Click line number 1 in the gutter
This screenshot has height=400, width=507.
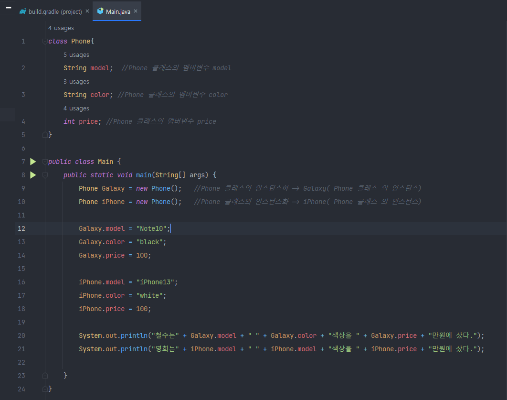(23, 42)
